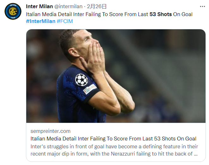Click the bold "53 Shots" tweet text

(x=161, y=14)
